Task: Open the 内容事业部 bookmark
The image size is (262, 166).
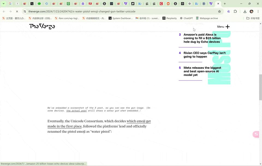Action: pos(40,18)
